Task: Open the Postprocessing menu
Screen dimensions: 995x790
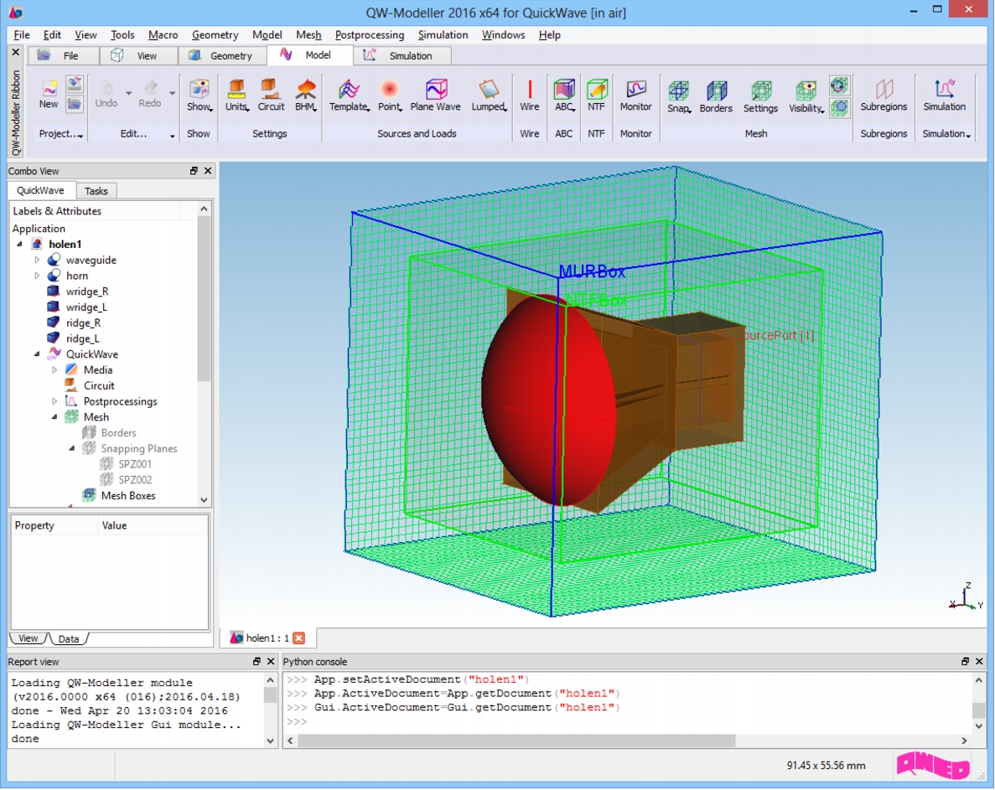Action: pyautogui.click(x=370, y=35)
